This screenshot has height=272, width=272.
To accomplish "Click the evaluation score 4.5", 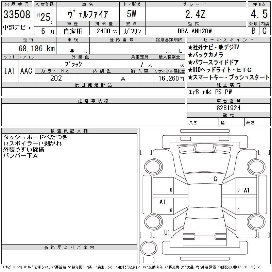I will (259, 14).
